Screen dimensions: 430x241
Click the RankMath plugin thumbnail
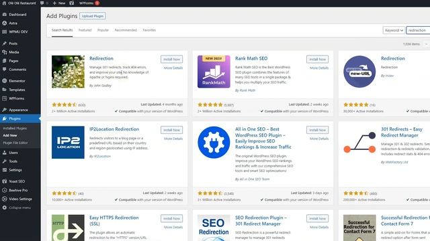[214, 72]
